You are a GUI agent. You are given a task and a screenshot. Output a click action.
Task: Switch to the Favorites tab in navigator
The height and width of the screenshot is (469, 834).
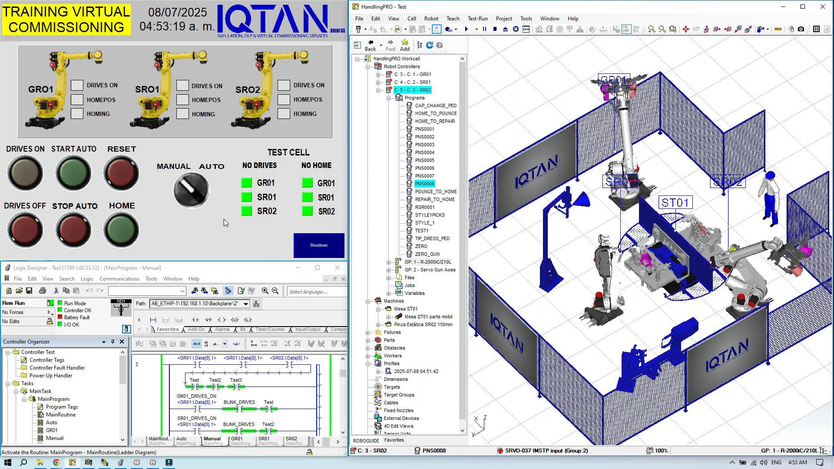pos(394,440)
